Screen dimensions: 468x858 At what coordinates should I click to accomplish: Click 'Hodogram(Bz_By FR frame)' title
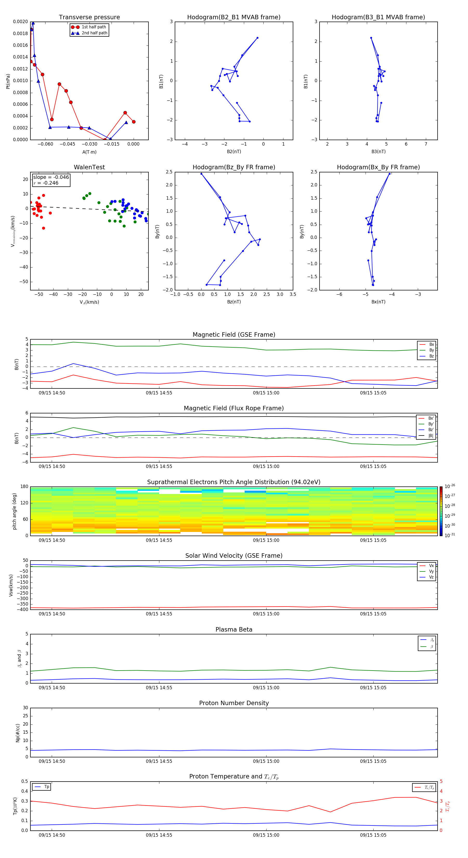coord(234,167)
